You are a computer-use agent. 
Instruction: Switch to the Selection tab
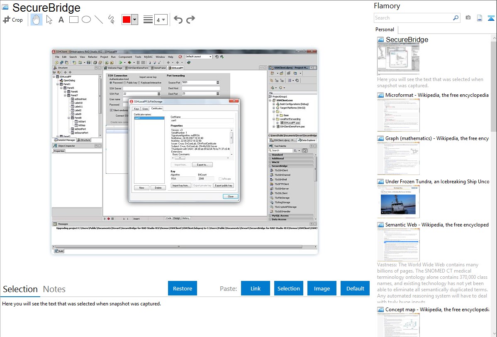tap(20, 289)
